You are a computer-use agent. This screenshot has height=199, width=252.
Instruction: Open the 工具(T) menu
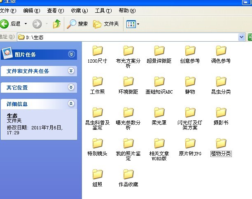pos(103,11)
